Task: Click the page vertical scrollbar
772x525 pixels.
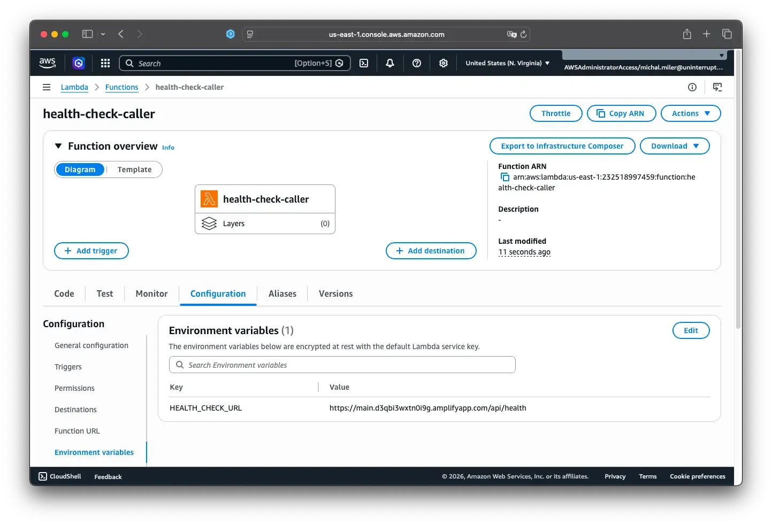Action: pos(738,190)
